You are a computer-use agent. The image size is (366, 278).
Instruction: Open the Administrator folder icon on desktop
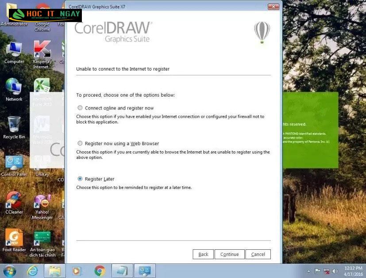(x=14, y=15)
